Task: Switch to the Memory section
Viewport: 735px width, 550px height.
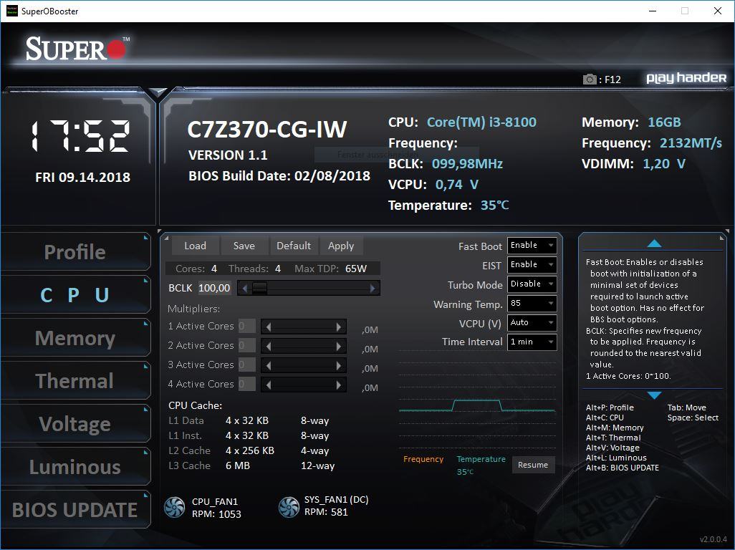Action: pyautogui.click(x=75, y=338)
